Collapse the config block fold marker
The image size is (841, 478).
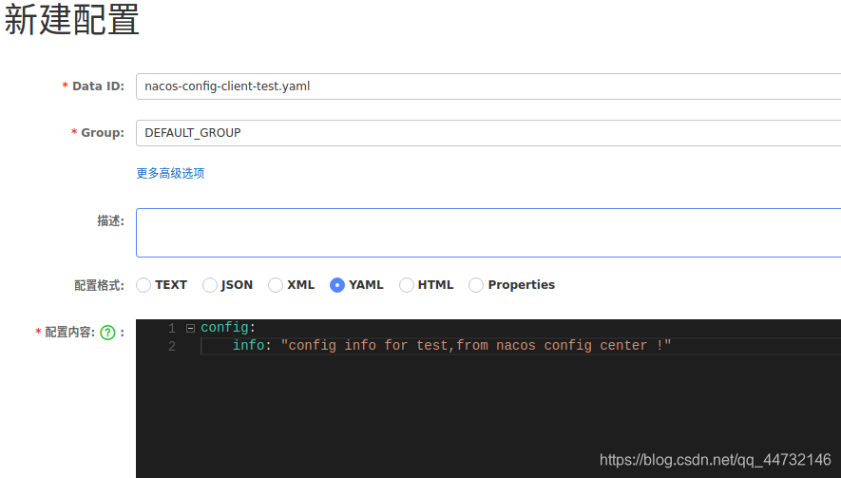point(190,328)
